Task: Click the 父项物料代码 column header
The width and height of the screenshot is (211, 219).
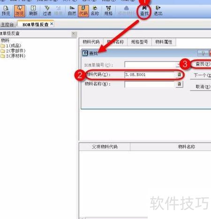Action: pyautogui.click(x=105, y=147)
